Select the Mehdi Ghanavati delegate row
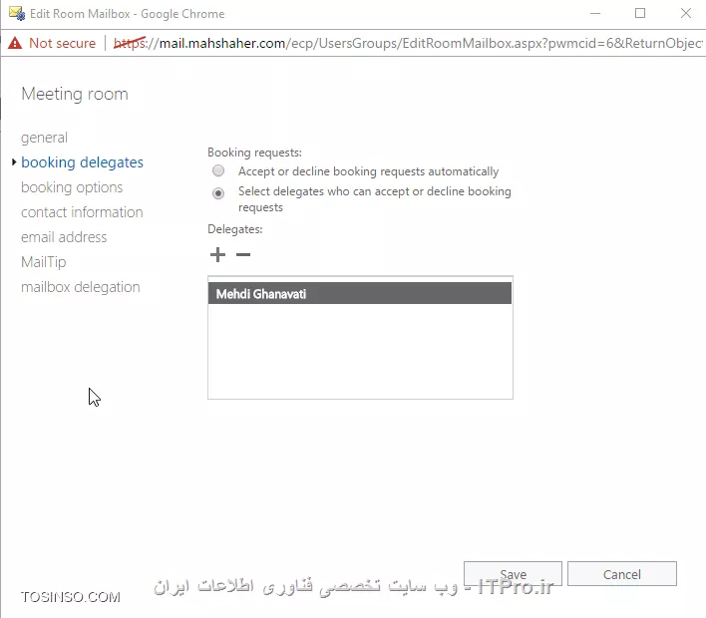 click(360, 293)
